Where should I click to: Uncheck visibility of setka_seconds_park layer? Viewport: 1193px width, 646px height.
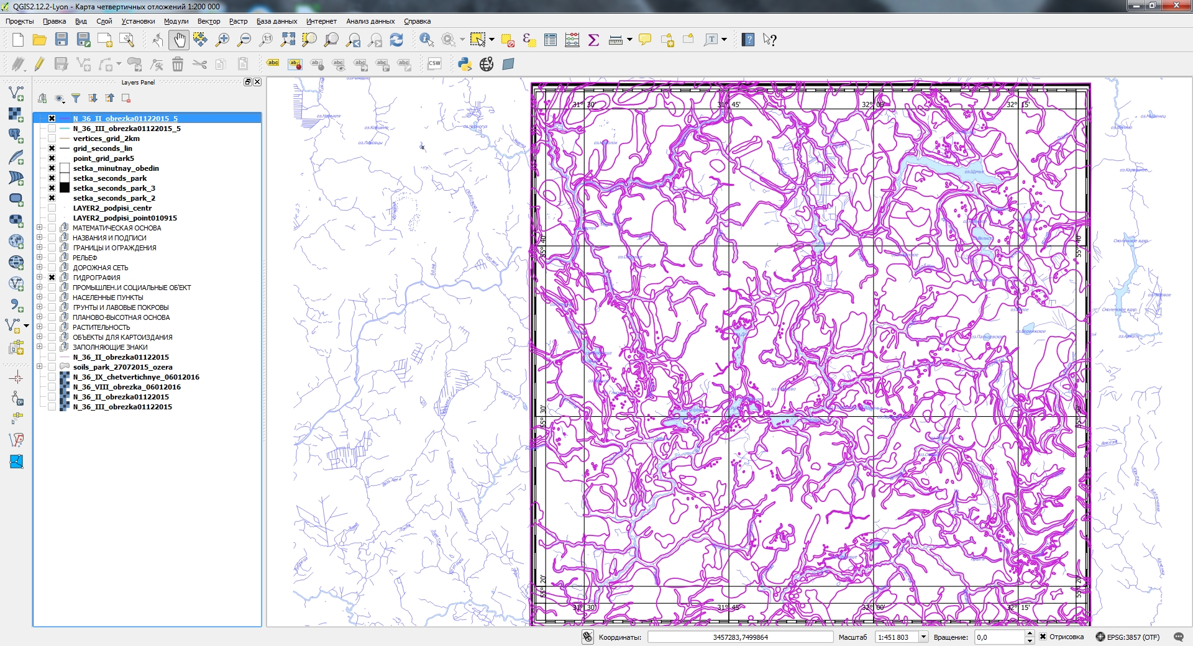tap(52, 178)
